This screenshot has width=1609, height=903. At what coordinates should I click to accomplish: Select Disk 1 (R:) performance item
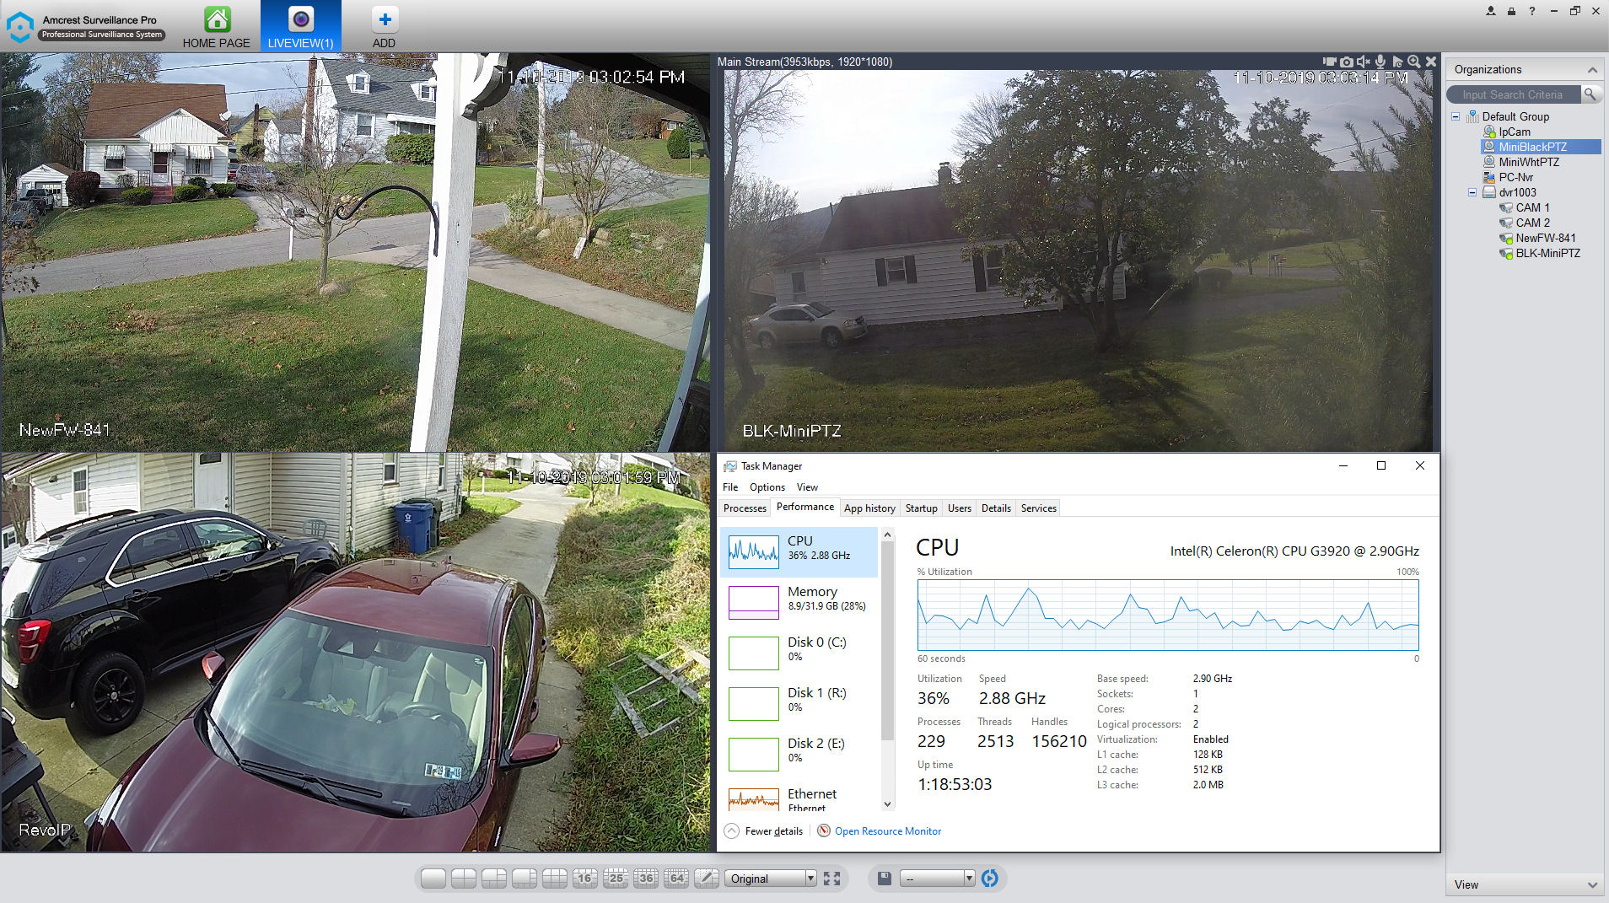[x=799, y=704]
